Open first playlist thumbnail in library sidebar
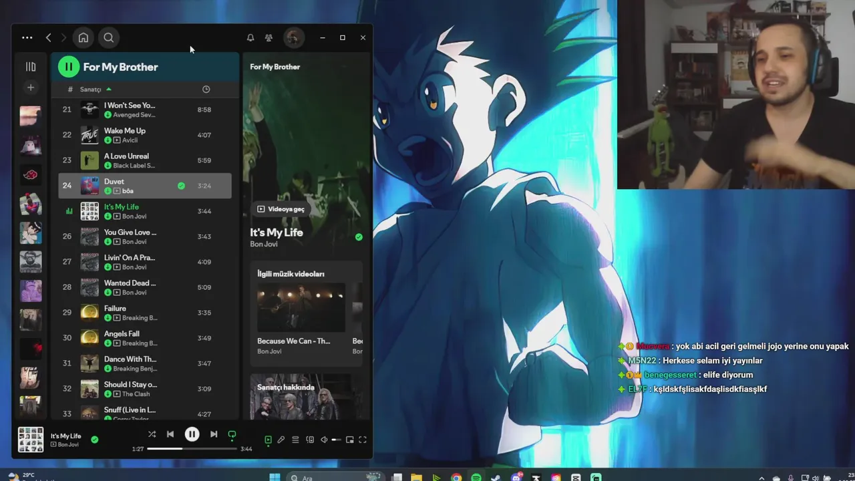 tap(31, 116)
